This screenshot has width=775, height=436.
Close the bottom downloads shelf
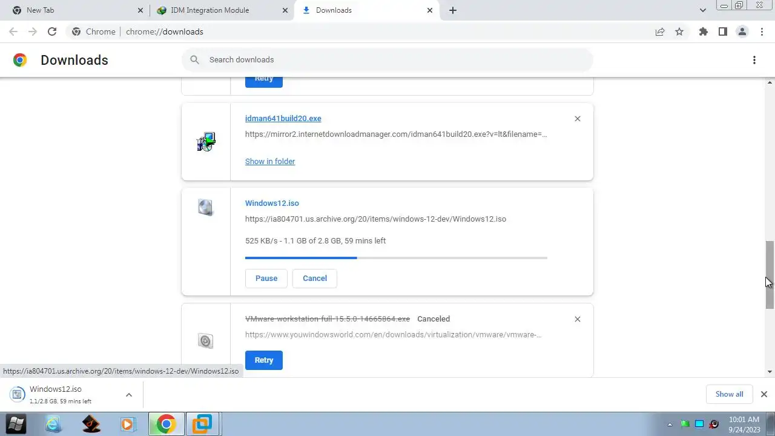764,394
